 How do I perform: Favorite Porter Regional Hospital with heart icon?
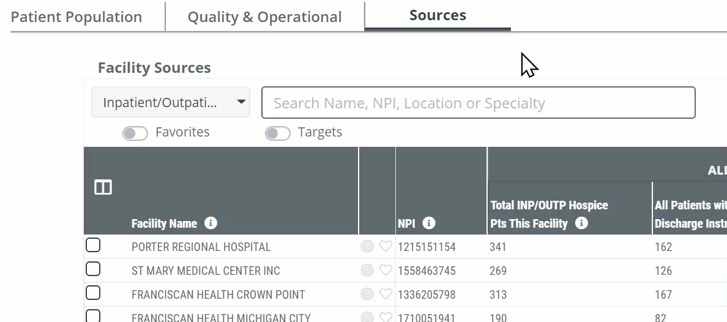(x=386, y=246)
